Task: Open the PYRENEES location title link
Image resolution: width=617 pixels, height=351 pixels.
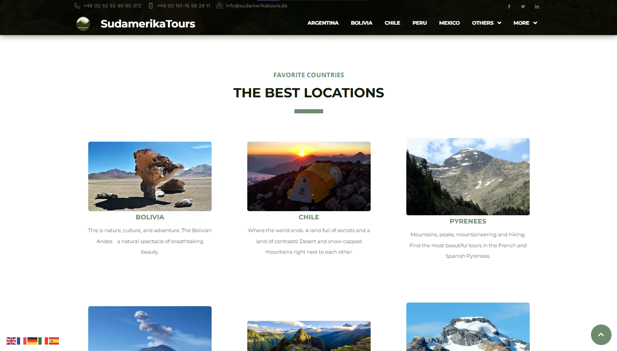Action: 468,221
